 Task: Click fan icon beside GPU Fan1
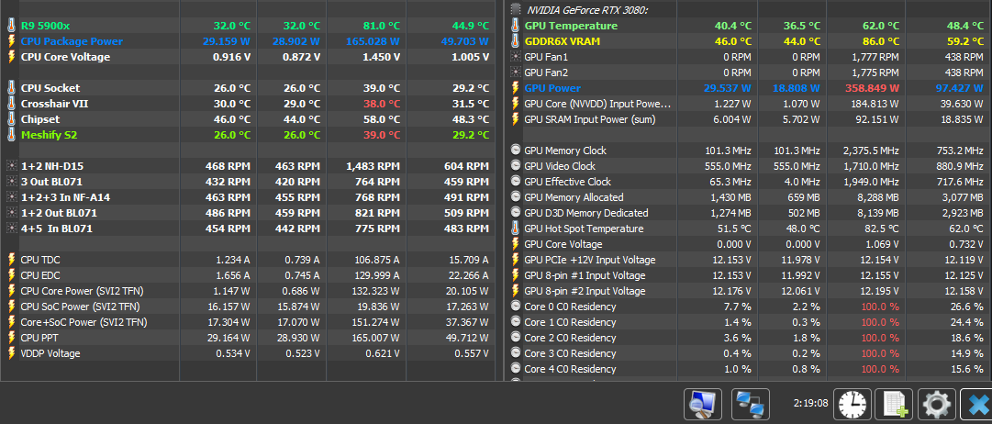517,57
